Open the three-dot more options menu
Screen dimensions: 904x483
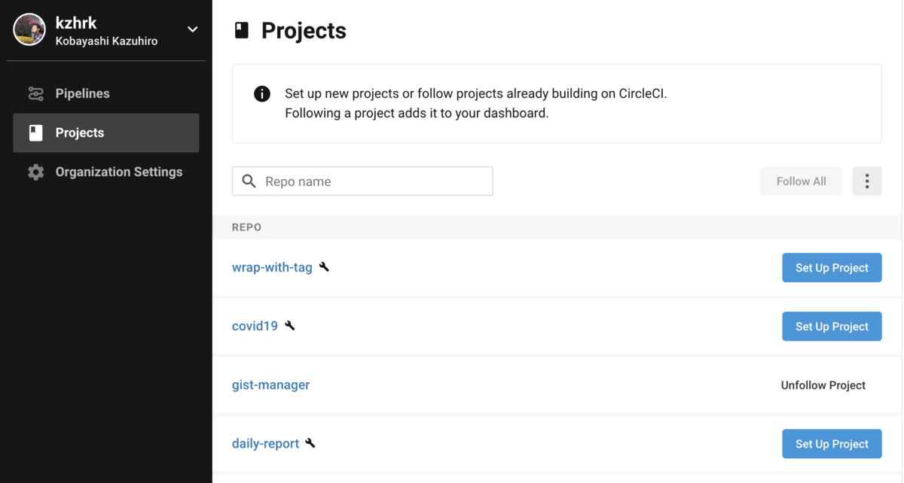coord(867,181)
